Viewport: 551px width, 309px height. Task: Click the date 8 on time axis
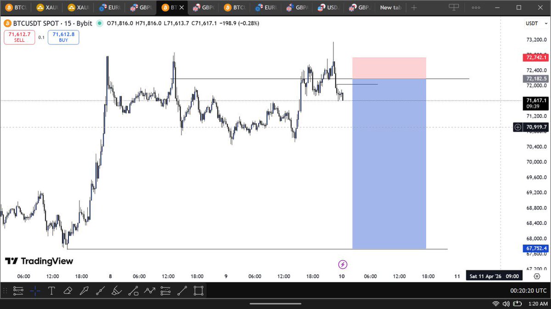pos(111,276)
